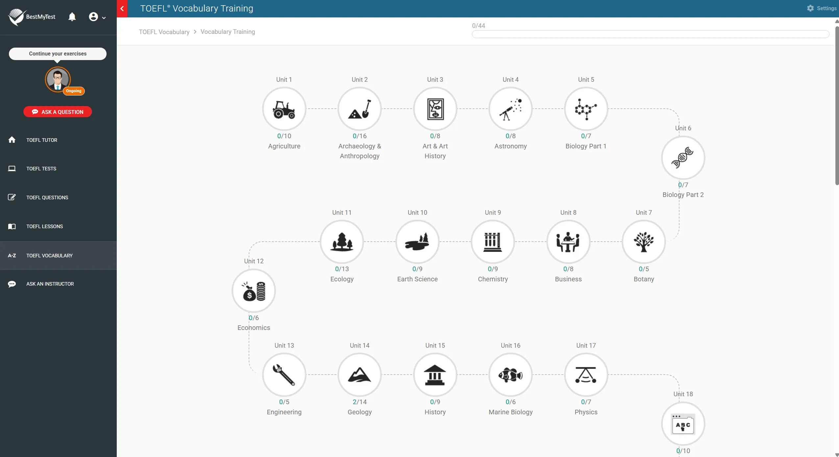
Task: Open ASK AN INSTRUCTOR menu item
Action: click(x=58, y=284)
